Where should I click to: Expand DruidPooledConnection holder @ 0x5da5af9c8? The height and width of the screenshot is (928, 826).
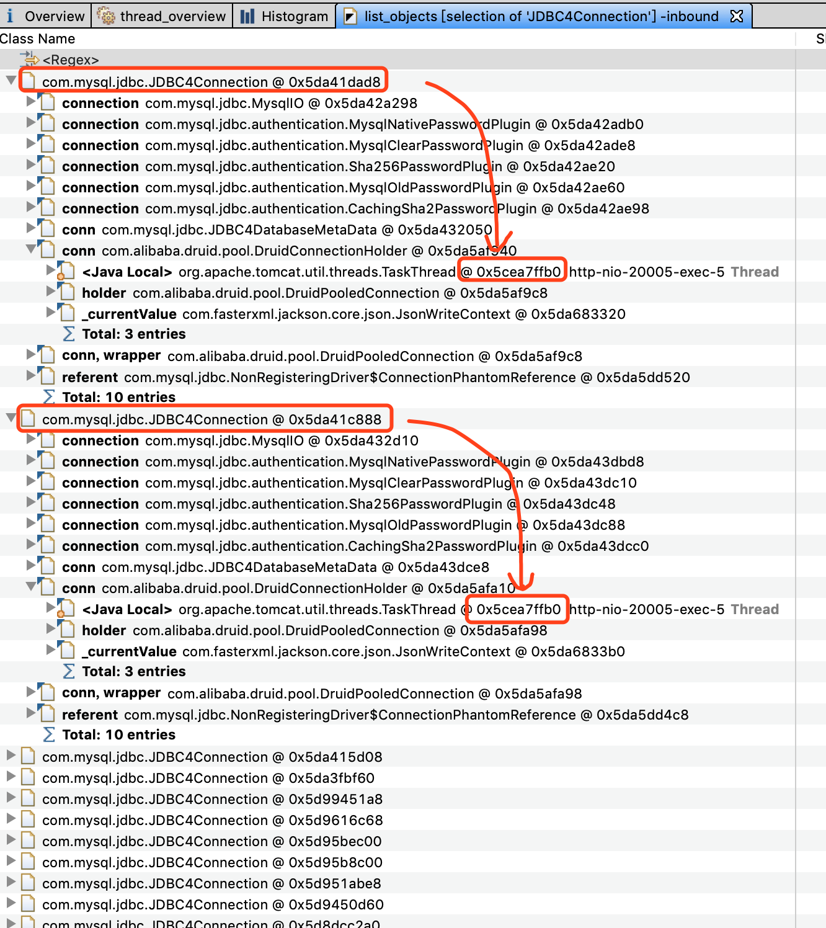click(51, 292)
